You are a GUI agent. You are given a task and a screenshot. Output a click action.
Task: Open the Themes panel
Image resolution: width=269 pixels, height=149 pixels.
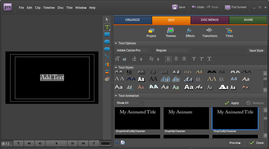171,33
